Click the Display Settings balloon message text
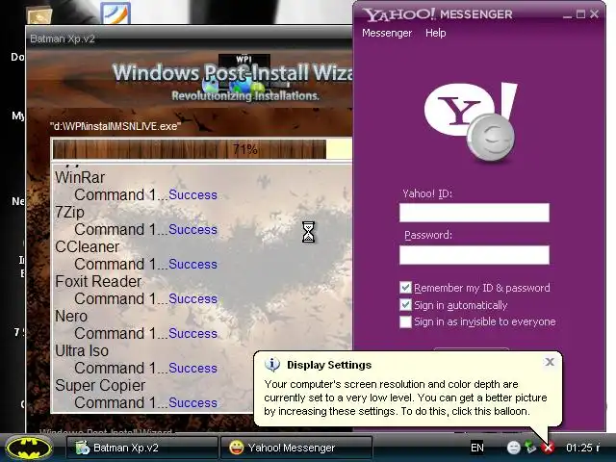 [405, 398]
